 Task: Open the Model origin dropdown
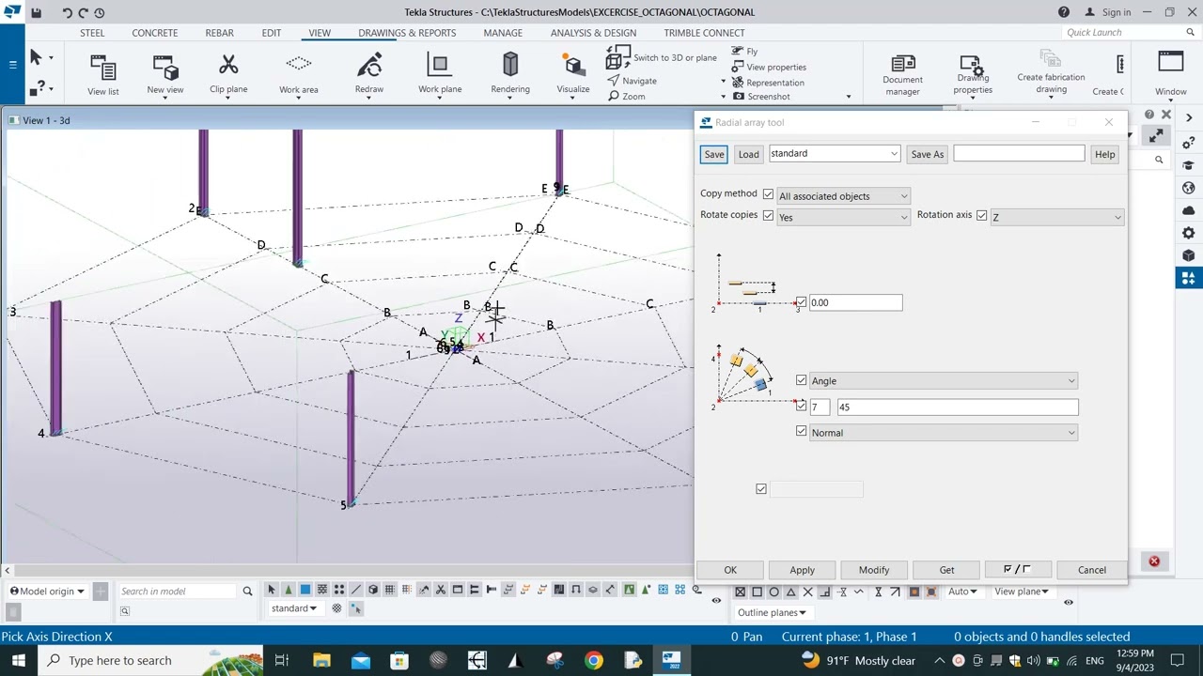pyautogui.click(x=47, y=591)
